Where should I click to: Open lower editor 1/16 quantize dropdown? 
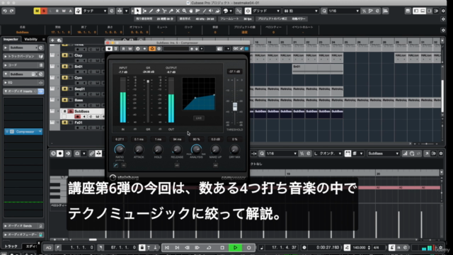[281, 154]
